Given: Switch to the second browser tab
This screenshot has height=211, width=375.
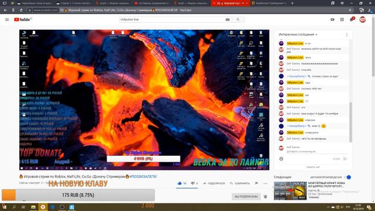Looking at the screenshot, I should [x=74, y=3].
